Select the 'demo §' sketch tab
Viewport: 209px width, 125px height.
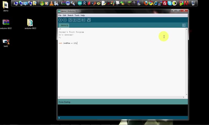pos(64,25)
